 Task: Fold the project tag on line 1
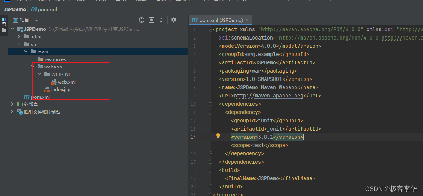tap(211, 30)
